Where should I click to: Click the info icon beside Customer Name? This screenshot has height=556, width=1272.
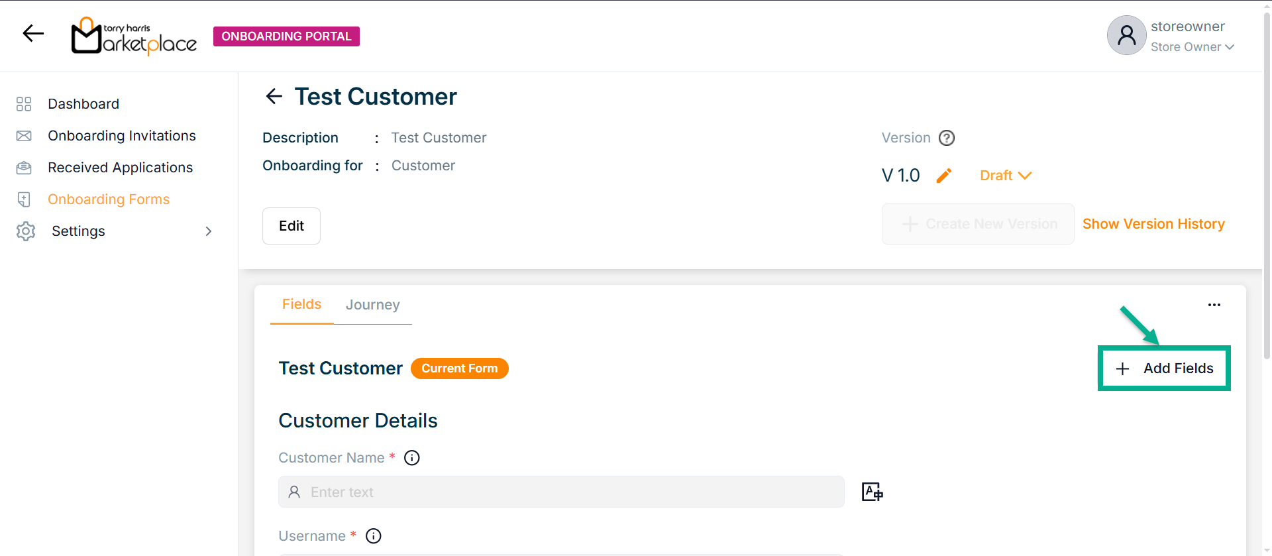pyautogui.click(x=412, y=458)
